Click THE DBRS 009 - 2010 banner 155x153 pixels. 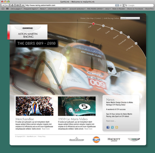pyautogui.click(x=36, y=43)
